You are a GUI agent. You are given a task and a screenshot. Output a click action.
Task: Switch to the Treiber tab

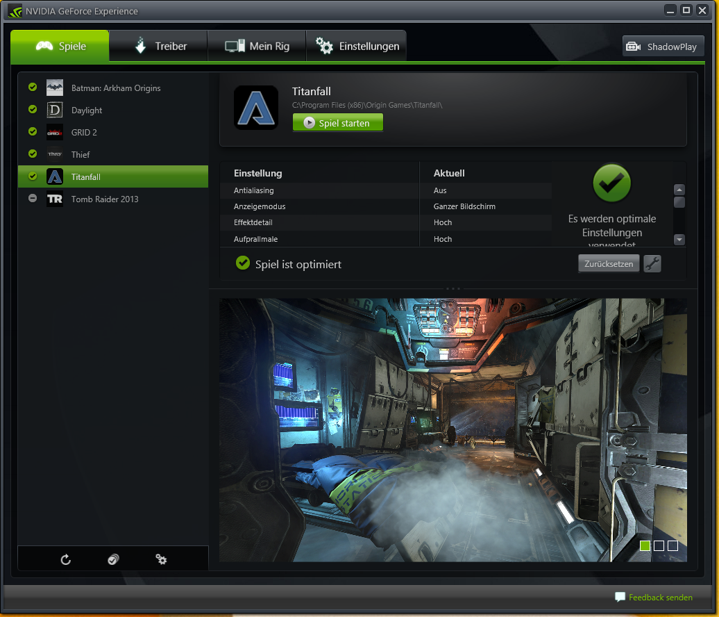[x=159, y=46]
